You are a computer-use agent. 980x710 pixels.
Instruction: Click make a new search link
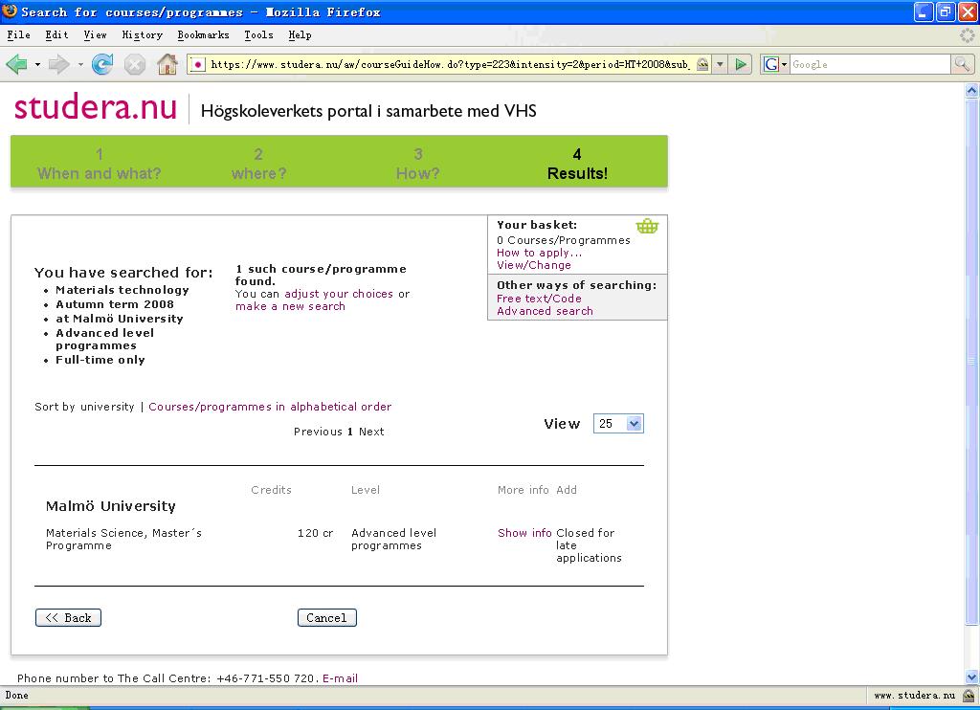click(290, 306)
